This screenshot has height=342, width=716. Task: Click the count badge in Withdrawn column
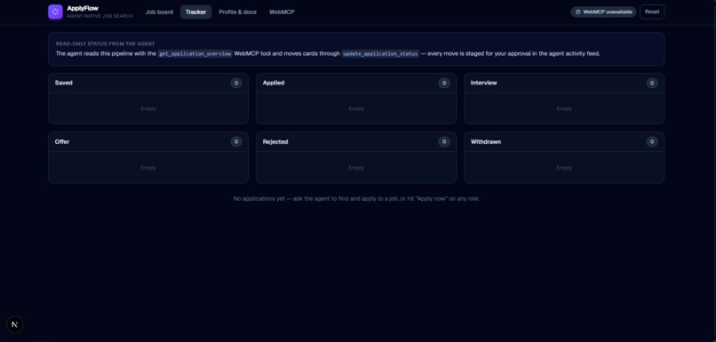652,141
